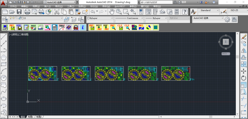Toggle the layer 0 light bulb visibility
The image size is (248, 119).
tap(11, 18)
